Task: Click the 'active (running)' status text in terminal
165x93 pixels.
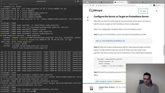Action: (20, 40)
